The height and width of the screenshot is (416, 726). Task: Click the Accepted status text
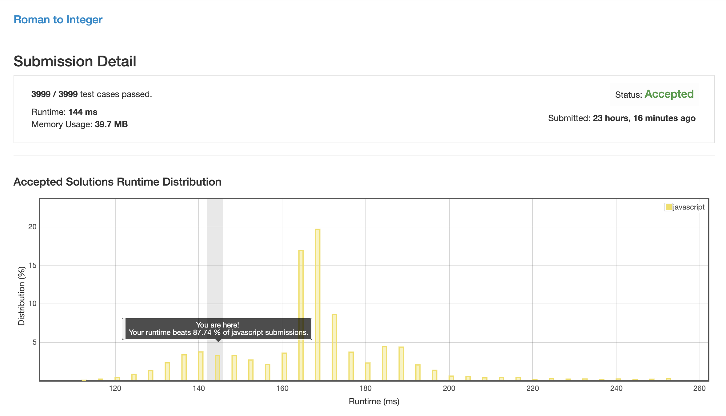pos(669,94)
